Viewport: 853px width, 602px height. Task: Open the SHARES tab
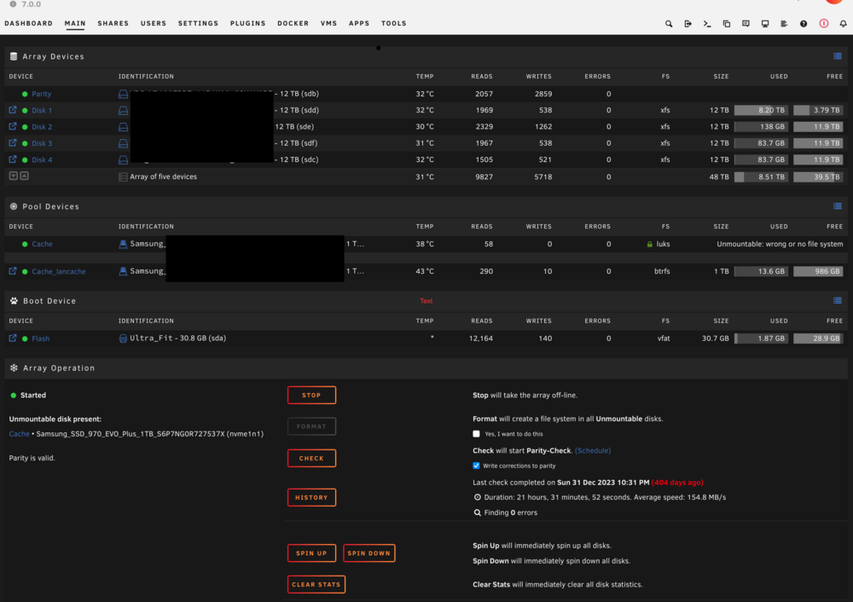[x=113, y=23]
